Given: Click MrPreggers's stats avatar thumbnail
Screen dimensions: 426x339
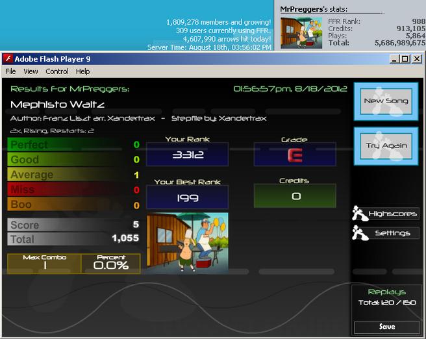Looking at the screenshot, I should (301, 33).
